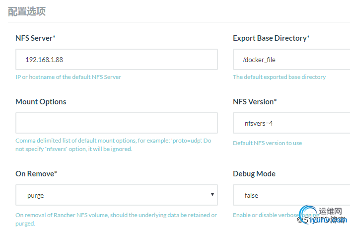Click the Export Base Directory* label

(271, 38)
